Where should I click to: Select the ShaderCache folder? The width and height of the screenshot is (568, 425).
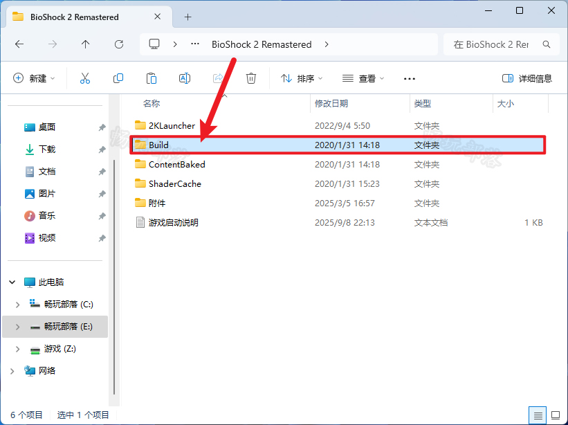click(174, 183)
